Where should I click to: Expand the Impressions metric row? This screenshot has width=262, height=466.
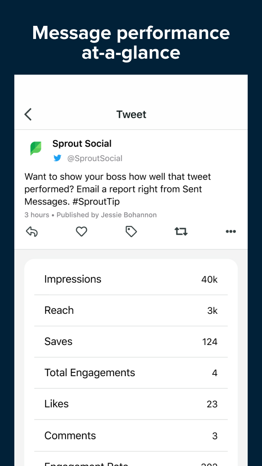point(131,279)
